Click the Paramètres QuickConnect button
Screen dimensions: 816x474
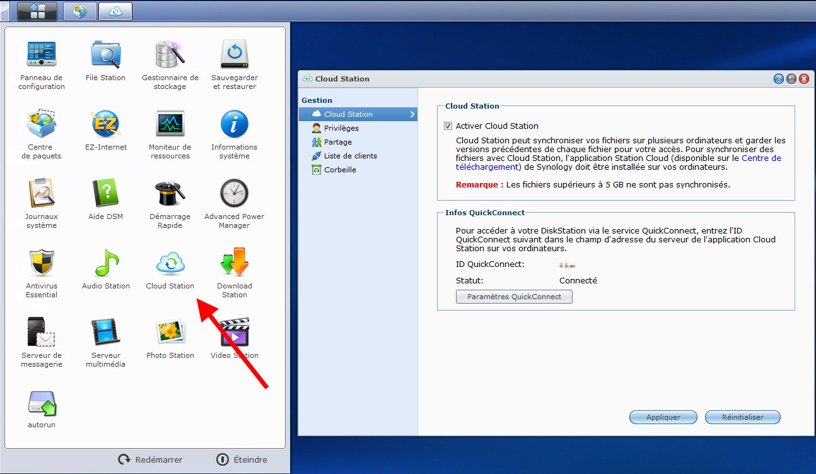point(514,297)
